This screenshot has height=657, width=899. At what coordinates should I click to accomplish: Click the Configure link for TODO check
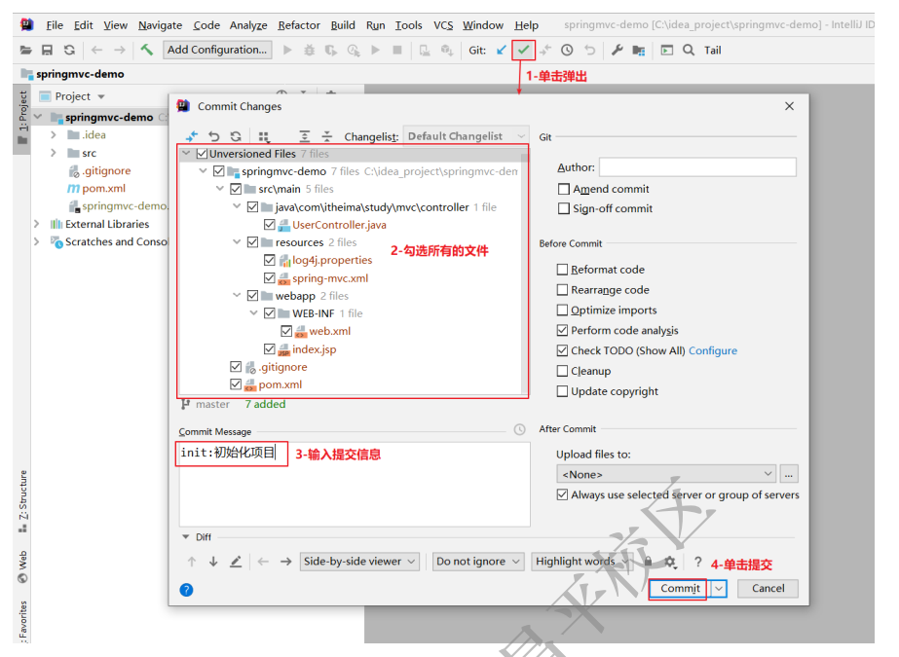[x=713, y=350]
